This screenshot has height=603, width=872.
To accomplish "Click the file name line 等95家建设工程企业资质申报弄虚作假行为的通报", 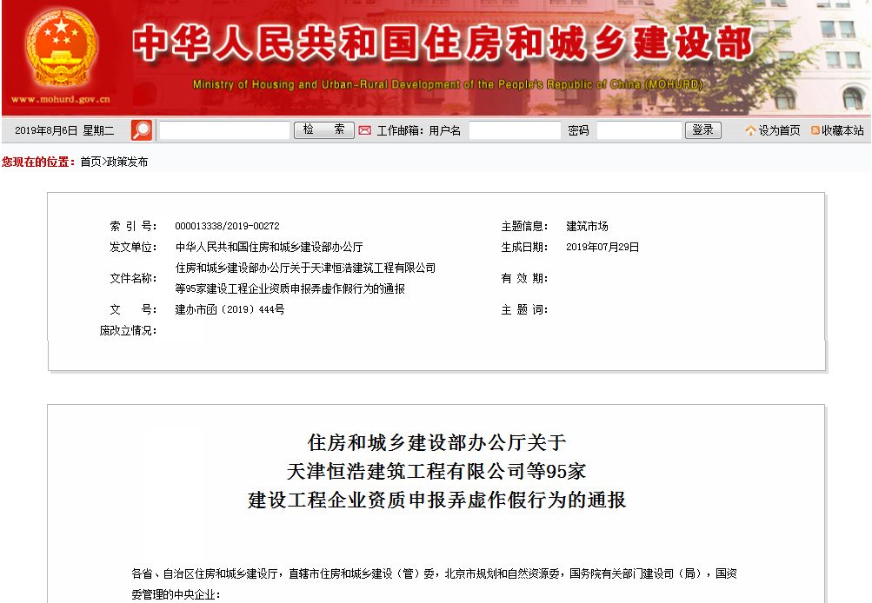I will click(x=290, y=288).
